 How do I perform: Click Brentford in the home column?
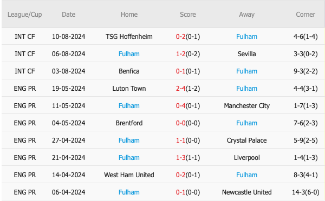tap(129, 123)
